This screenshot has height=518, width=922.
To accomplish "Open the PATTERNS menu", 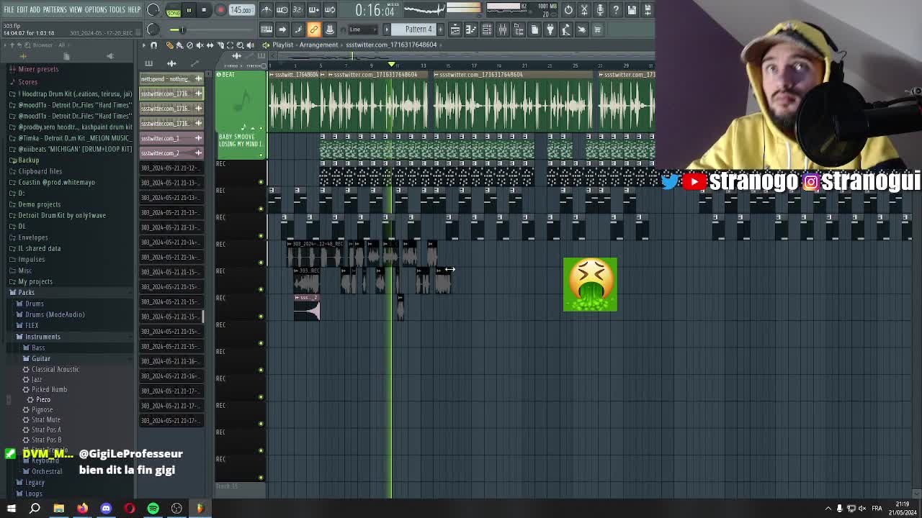I will pyautogui.click(x=55, y=9).
